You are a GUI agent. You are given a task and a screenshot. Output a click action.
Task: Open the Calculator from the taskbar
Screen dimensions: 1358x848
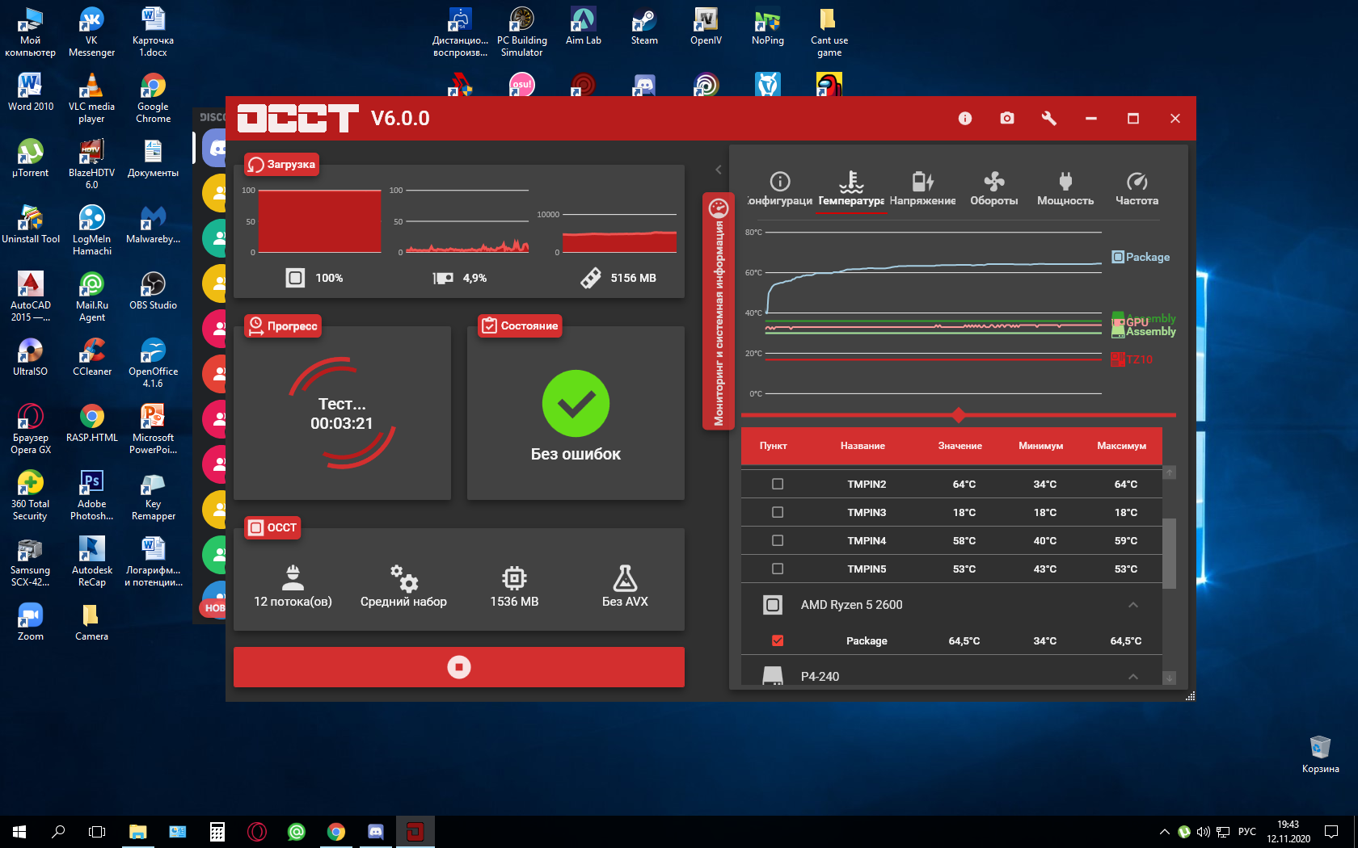tap(217, 831)
